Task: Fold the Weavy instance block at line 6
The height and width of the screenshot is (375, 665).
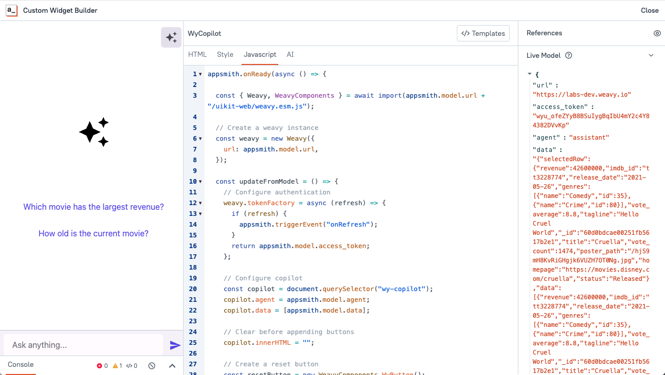Action: pyautogui.click(x=200, y=139)
